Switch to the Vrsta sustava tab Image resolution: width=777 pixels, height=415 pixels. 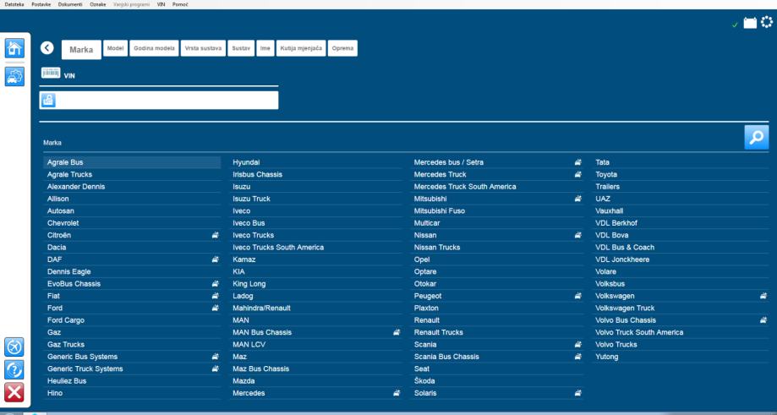tap(203, 48)
